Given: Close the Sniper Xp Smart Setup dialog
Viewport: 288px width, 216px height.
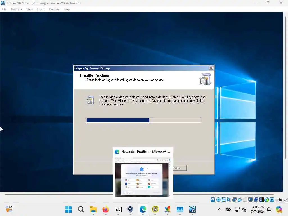Looking at the screenshot, I should click(211, 68).
